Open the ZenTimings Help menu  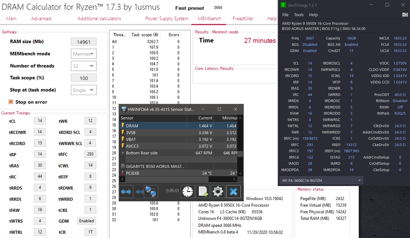pyautogui.click(x=313, y=15)
